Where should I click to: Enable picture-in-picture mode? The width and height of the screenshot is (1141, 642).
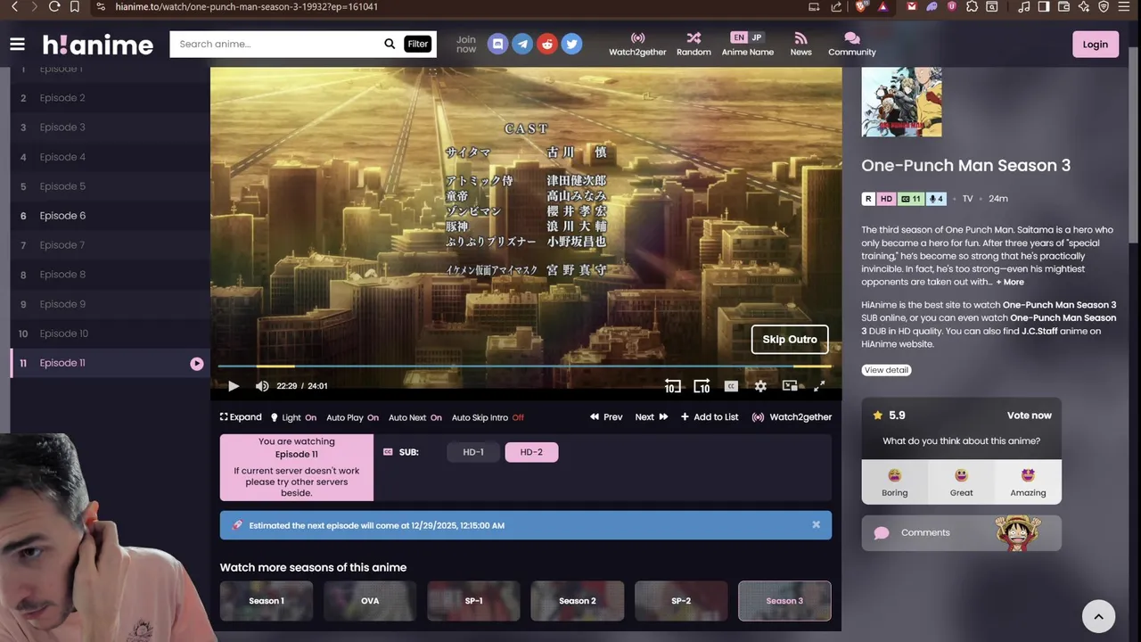tap(790, 386)
